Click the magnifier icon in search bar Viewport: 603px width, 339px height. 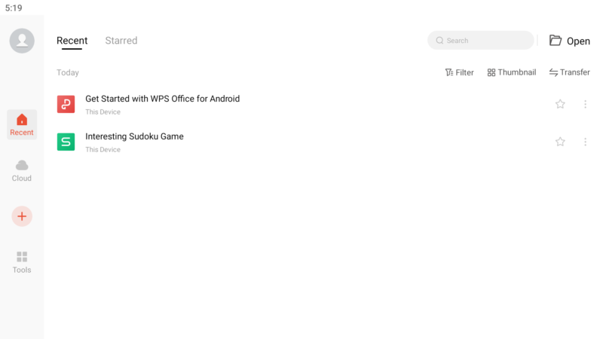click(440, 41)
